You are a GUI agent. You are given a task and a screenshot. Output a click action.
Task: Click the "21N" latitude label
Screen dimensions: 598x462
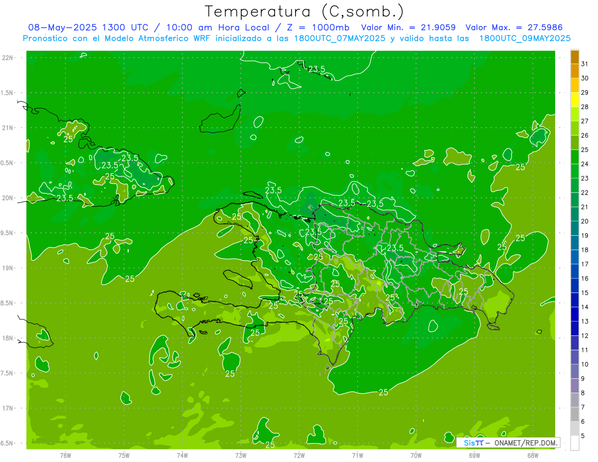pos(8,128)
